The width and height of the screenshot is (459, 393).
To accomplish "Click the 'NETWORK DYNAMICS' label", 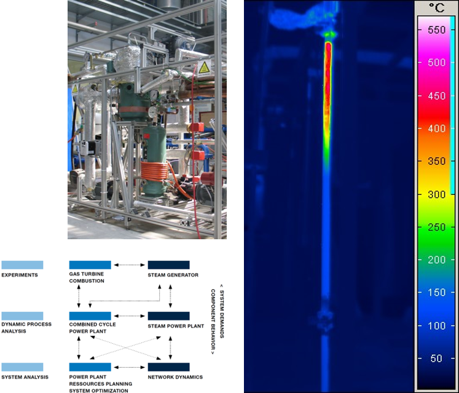I will pos(175,377).
